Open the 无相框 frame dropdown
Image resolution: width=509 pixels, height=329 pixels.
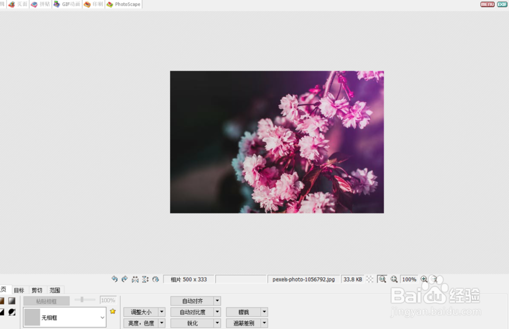pyautogui.click(x=65, y=317)
